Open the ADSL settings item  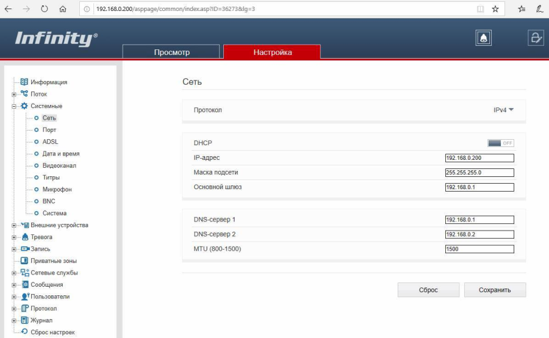(x=50, y=142)
